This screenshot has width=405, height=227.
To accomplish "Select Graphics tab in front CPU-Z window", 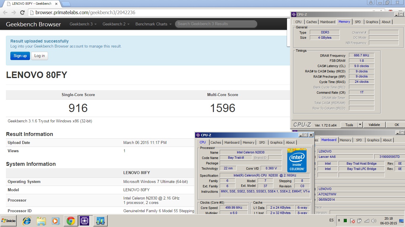I will 276,142.
